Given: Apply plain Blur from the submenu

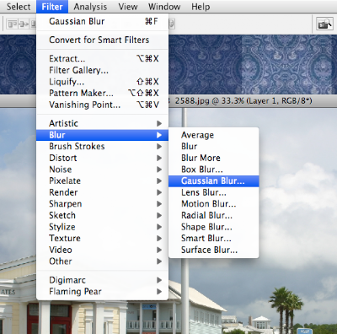Looking at the screenshot, I should pyautogui.click(x=213, y=147).
